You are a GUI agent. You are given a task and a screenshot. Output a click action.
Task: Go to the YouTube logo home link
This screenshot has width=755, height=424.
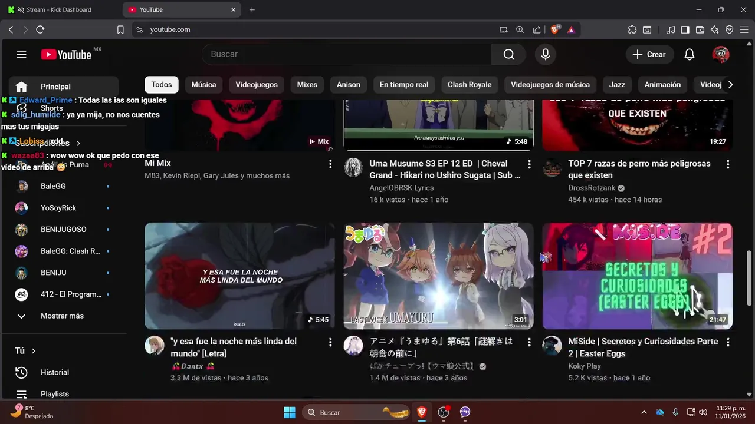(66, 55)
